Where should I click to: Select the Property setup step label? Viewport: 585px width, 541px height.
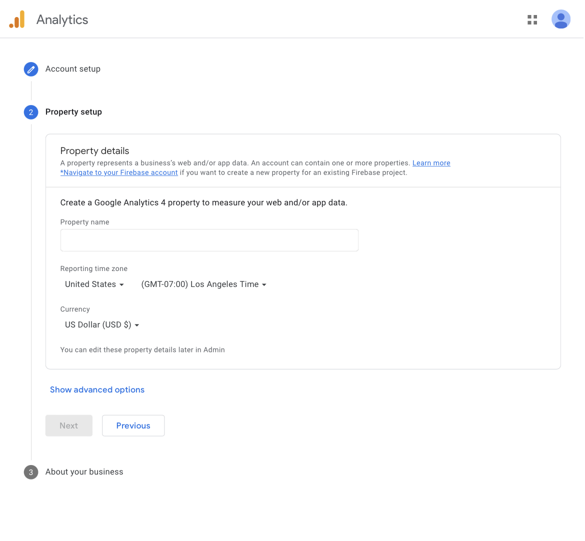point(73,112)
